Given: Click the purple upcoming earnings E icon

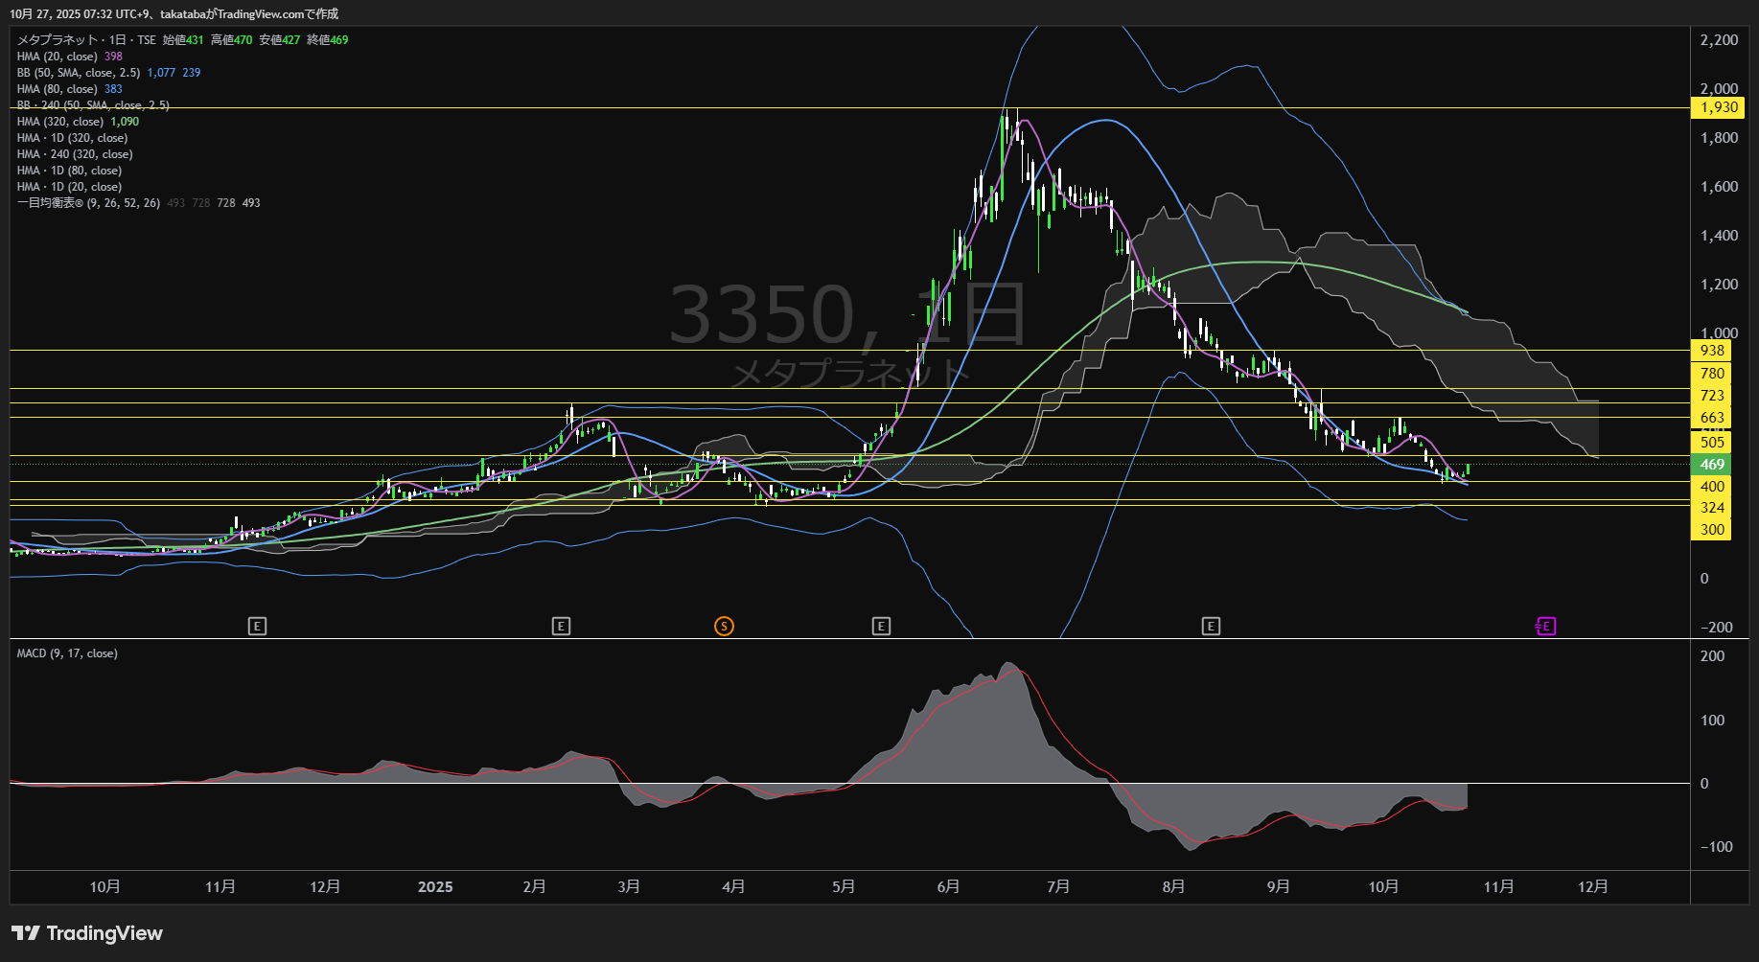Looking at the screenshot, I should [x=1545, y=627].
